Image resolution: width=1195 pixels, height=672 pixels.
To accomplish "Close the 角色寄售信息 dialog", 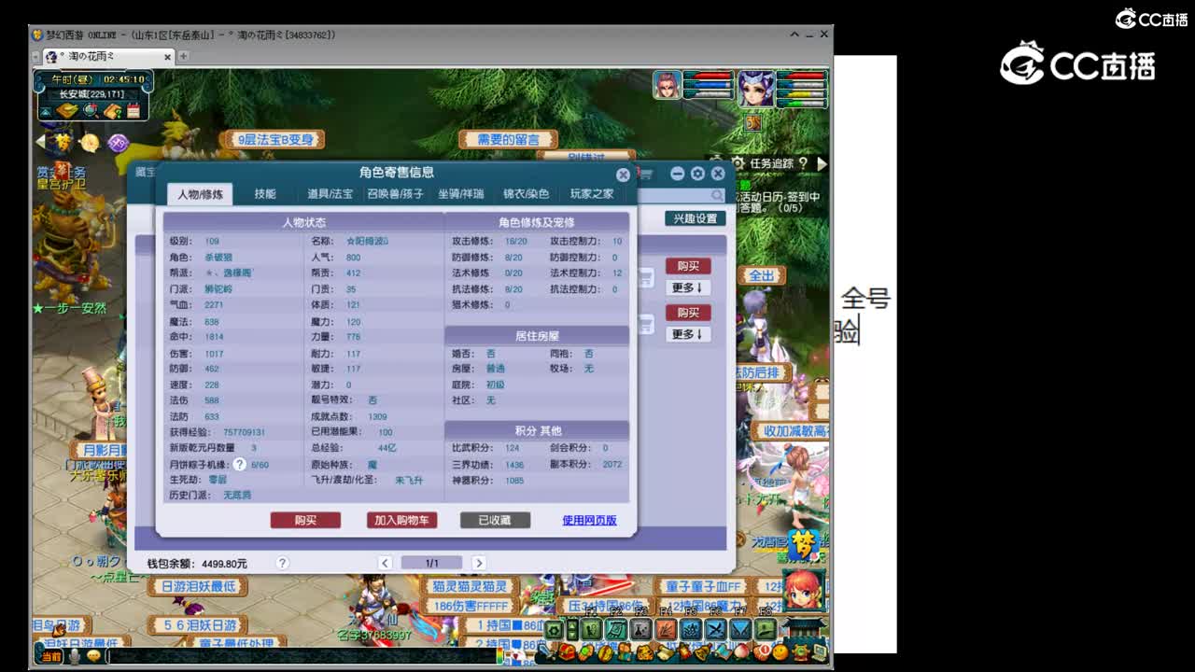I will 623,175.
